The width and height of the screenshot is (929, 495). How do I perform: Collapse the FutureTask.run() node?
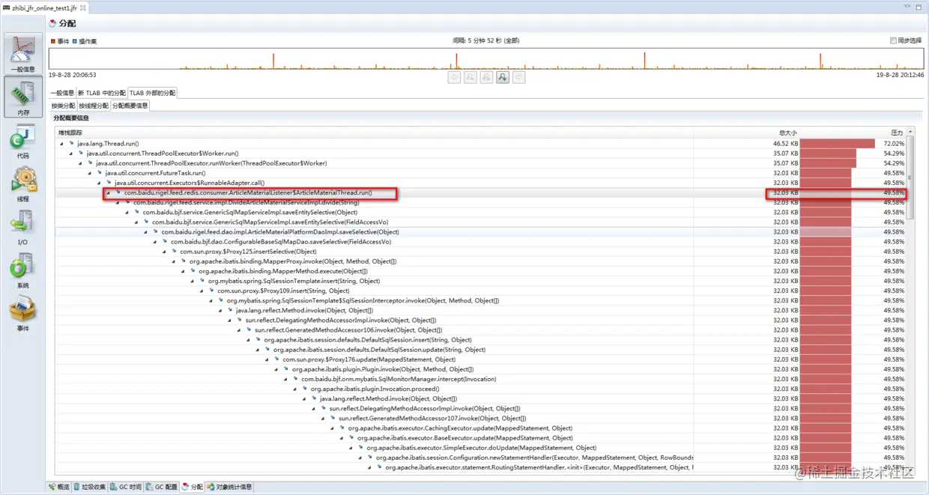(90, 173)
